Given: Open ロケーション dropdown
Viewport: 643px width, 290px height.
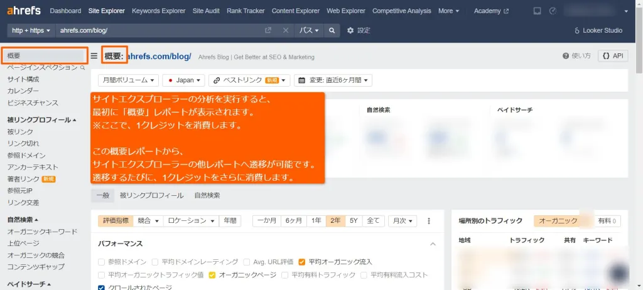Looking at the screenshot, I should pos(191,221).
